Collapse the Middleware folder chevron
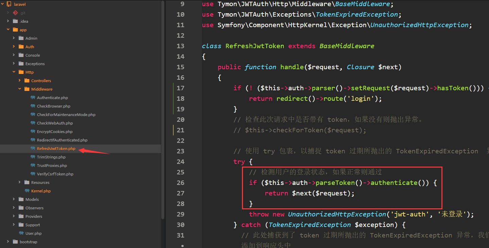The height and width of the screenshot is (248, 489). 20,89
